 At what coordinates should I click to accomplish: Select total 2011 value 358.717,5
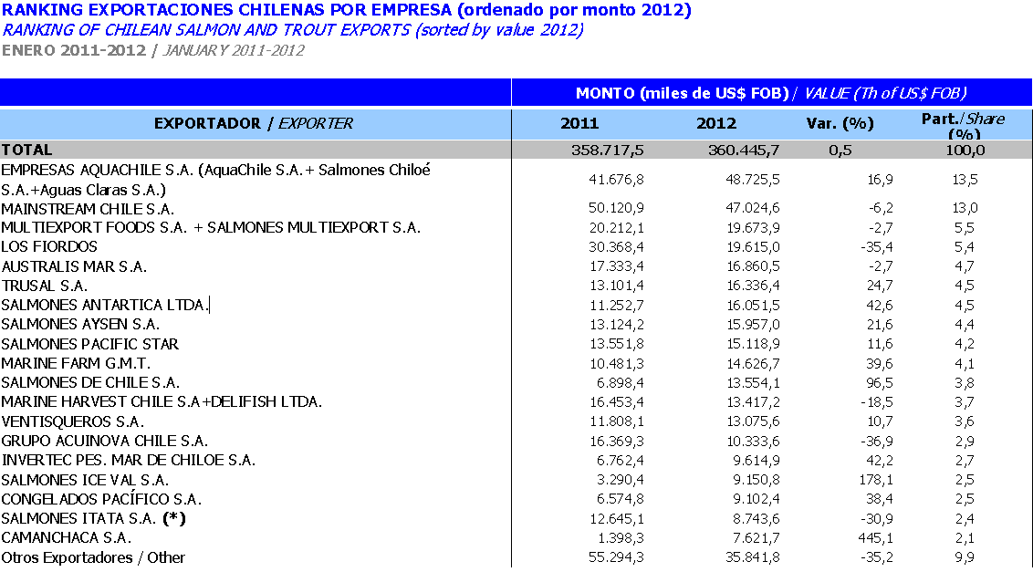pos(608,150)
